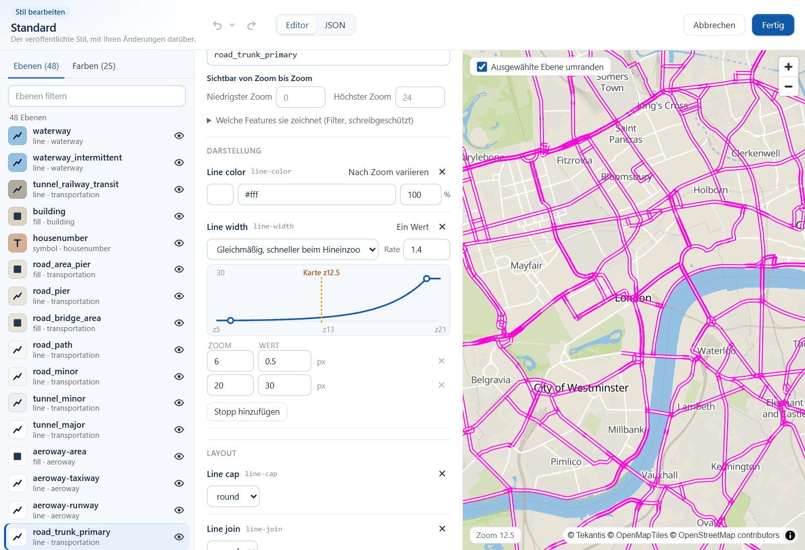Screen dimensions: 805x550
Task: Select the road_bridge_area layer icon
Action: (18, 323)
